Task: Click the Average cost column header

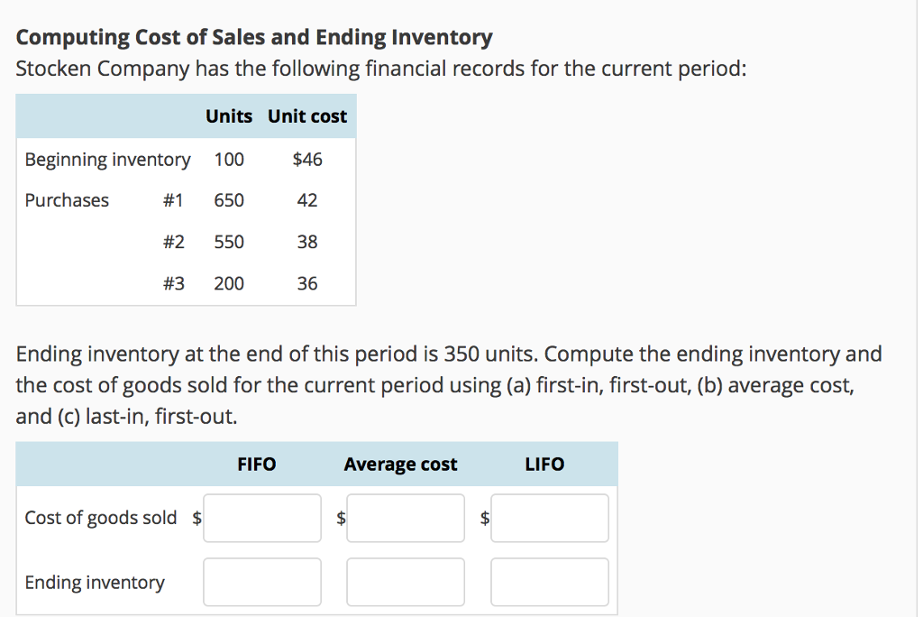Action: (x=400, y=465)
